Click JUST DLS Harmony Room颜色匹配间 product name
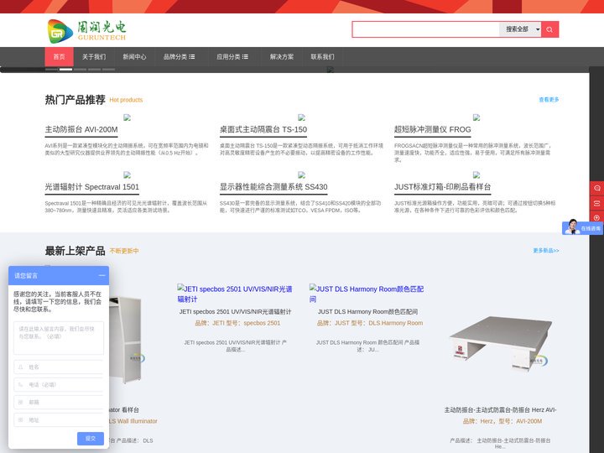The image size is (604, 453). click(x=367, y=311)
